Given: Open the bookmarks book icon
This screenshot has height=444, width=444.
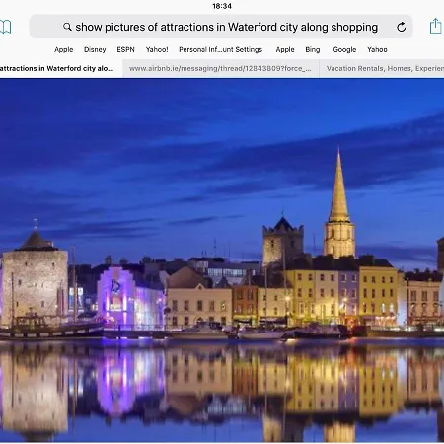Looking at the screenshot, I should 5,27.
